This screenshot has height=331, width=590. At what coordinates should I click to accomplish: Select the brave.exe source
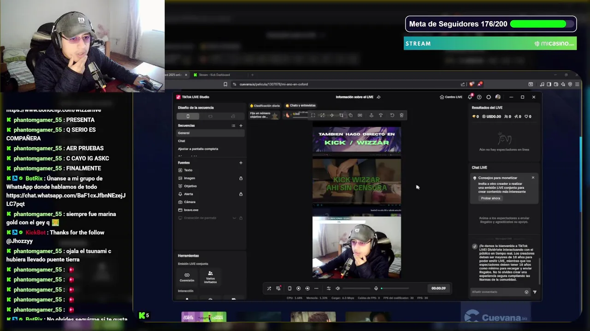click(210, 210)
